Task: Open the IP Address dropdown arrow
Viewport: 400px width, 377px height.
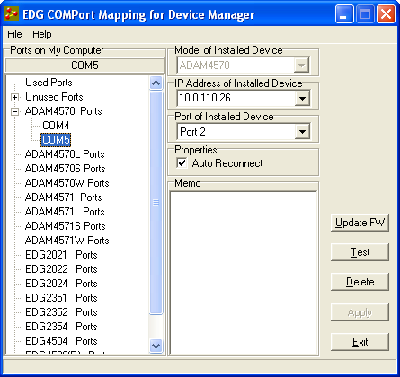Action: click(302, 98)
